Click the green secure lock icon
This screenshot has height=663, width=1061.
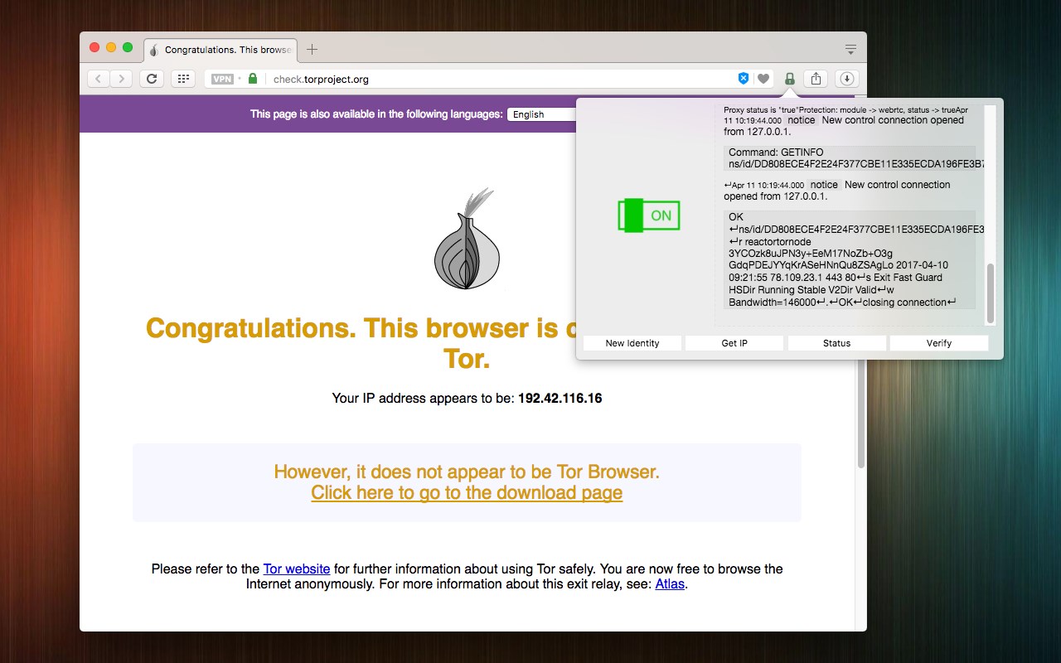(253, 79)
